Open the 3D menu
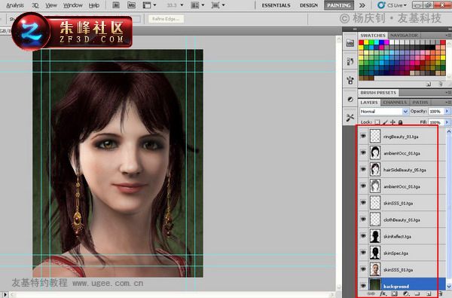This screenshot has width=452, height=298. coord(35,5)
